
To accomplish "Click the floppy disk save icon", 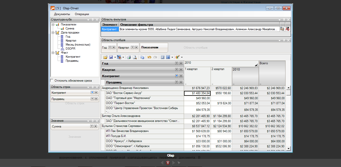I will coord(111,57).
